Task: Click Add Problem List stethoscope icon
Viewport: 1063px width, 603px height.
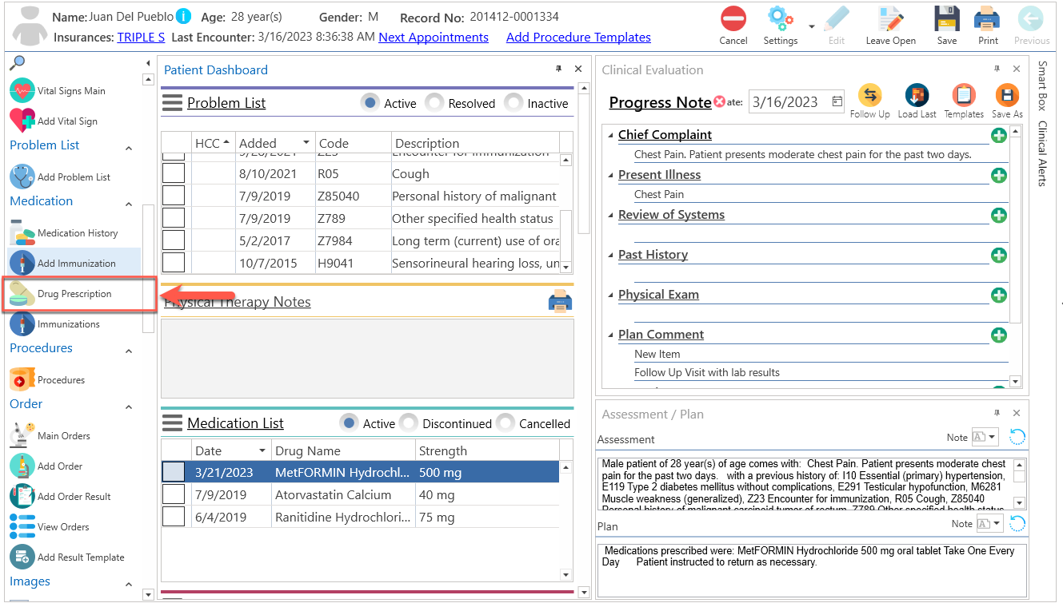Action: (x=22, y=177)
